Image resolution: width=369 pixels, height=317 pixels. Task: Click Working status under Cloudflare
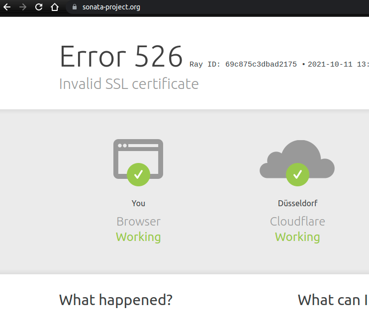[x=297, y=237]
